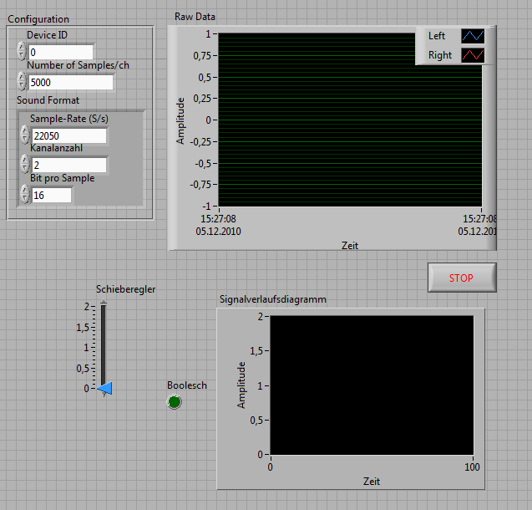
Task: Click the Kanalanzahl value field
Action: point(69,165)
